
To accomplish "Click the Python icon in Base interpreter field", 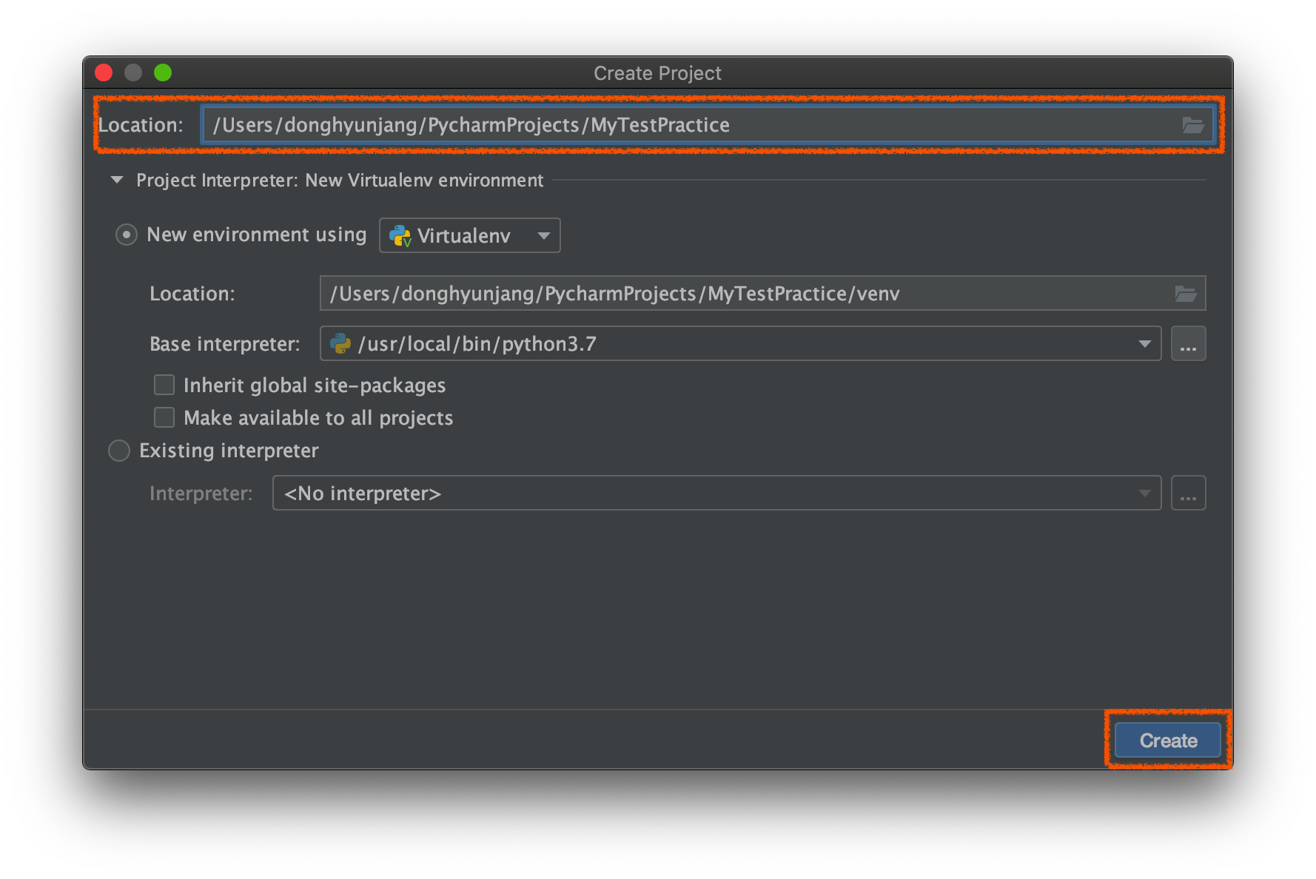I will click(340, 344).
